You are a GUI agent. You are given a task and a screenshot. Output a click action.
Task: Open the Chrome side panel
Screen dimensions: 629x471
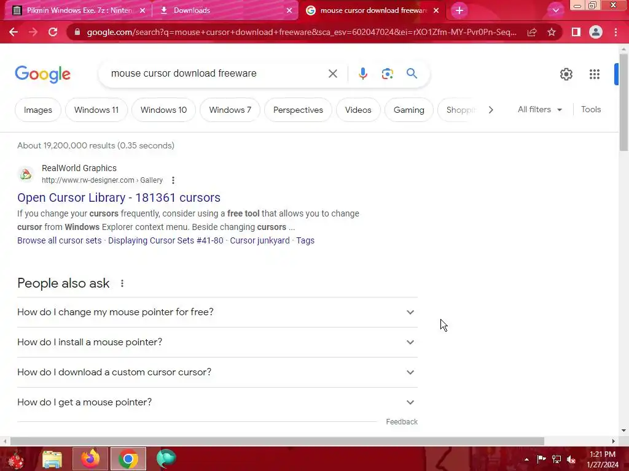576,32
